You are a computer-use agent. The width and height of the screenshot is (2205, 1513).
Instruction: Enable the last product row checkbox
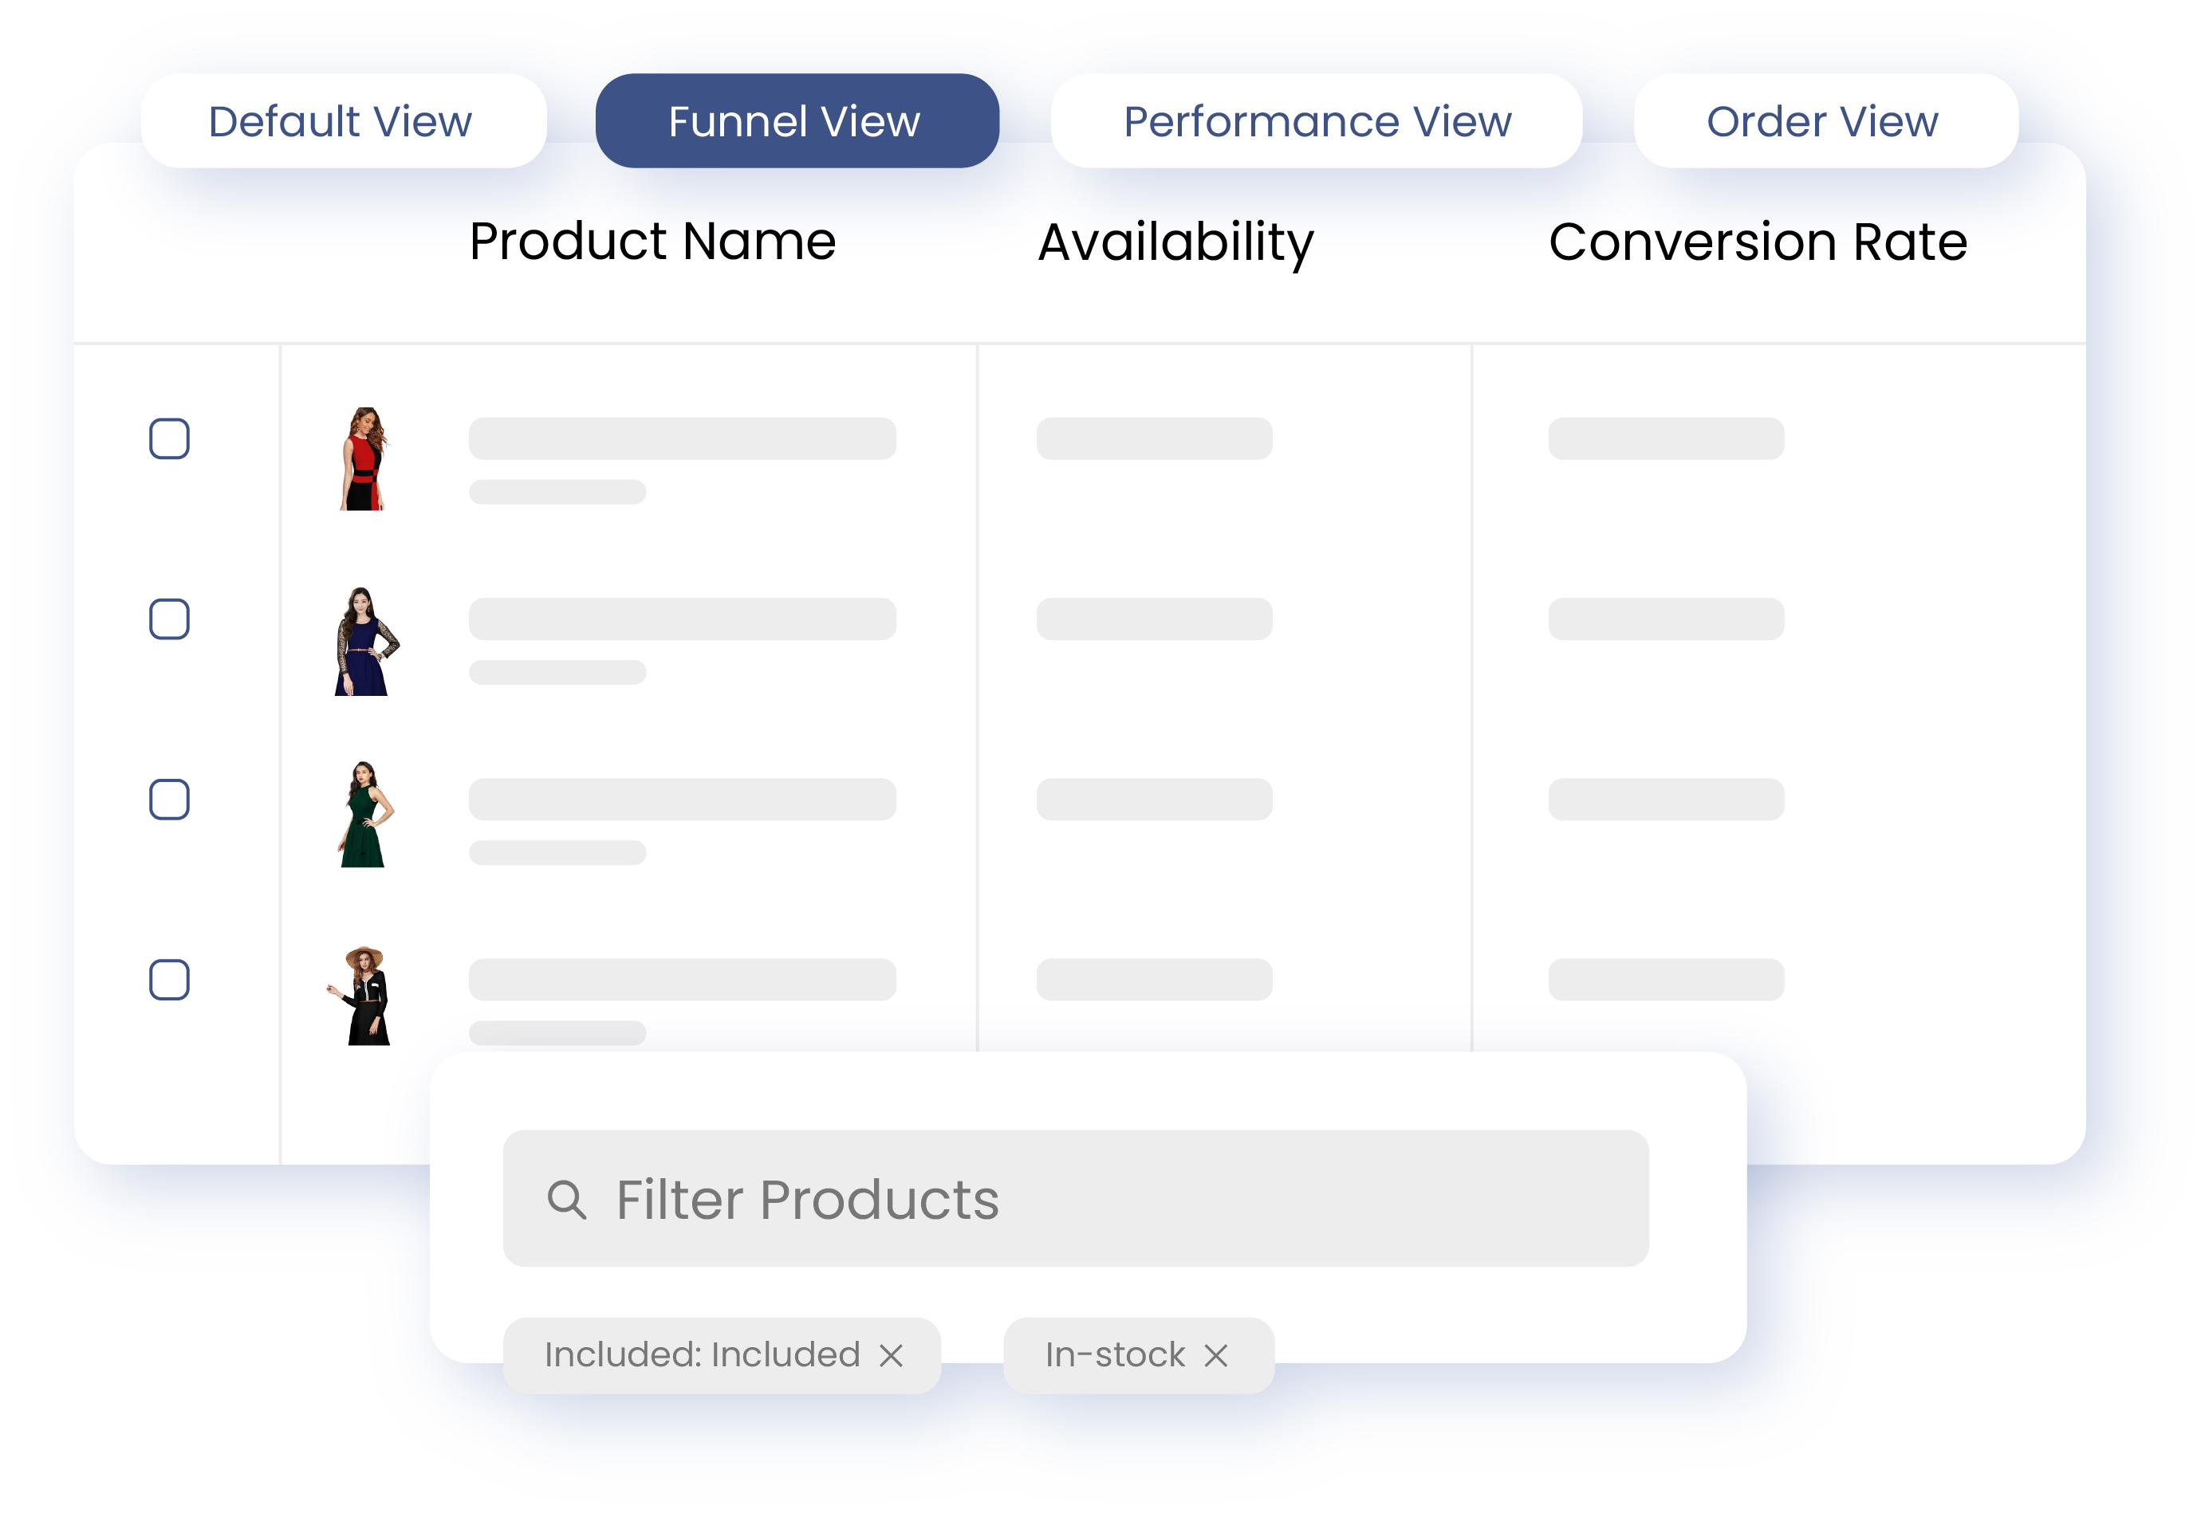click(x=169, y=979)
